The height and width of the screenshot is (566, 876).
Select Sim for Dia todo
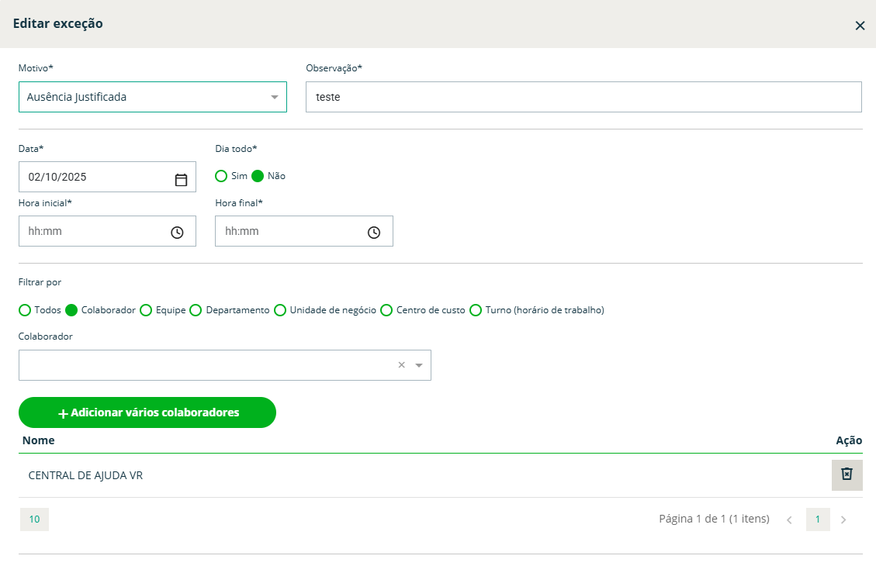[221, 176]
